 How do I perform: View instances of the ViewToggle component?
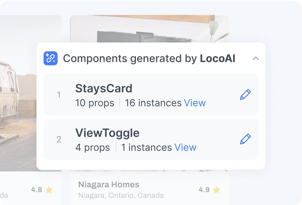point(186,147)
